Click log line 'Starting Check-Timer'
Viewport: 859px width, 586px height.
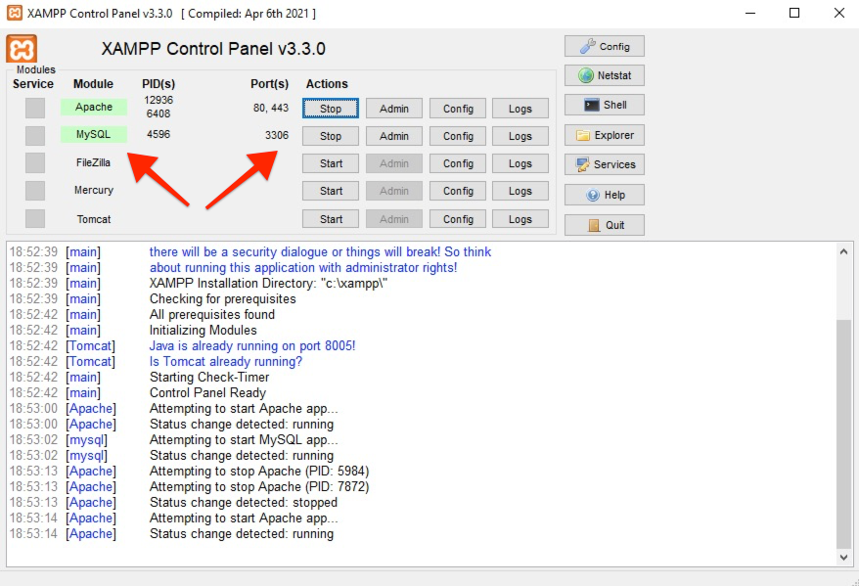(209, 378)
